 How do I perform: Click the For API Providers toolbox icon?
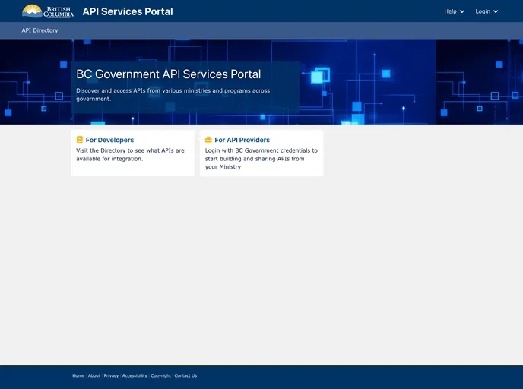[x=208, y=139]
